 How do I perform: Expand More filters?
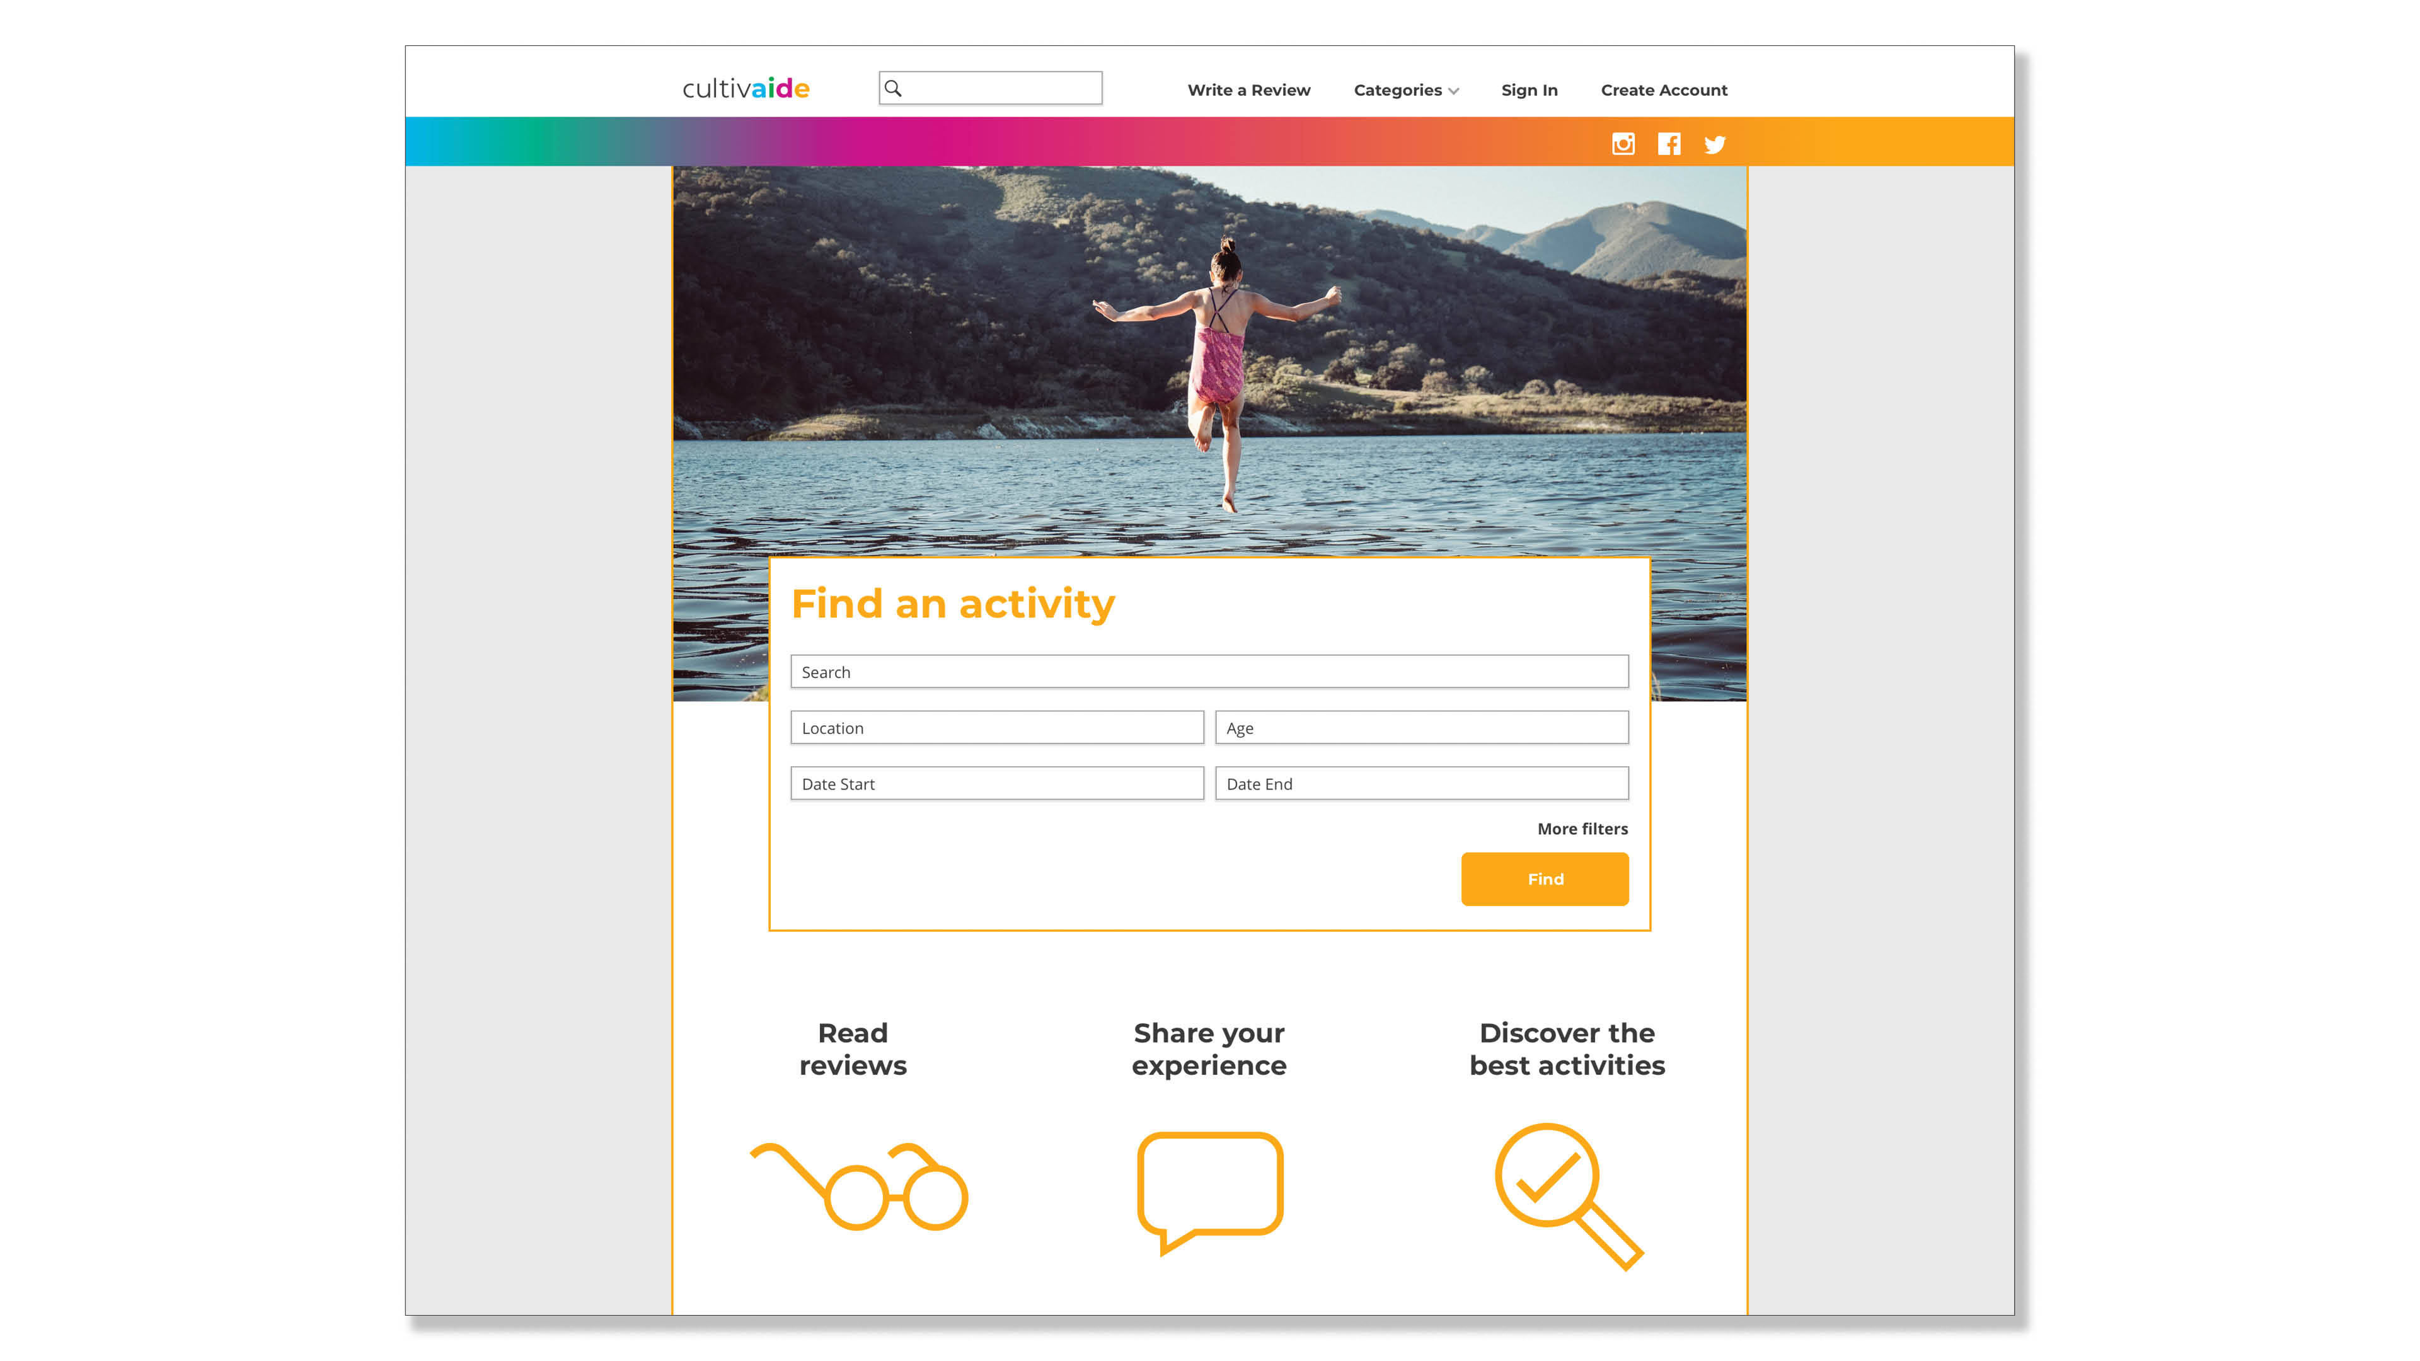[x=1582, y=829]
